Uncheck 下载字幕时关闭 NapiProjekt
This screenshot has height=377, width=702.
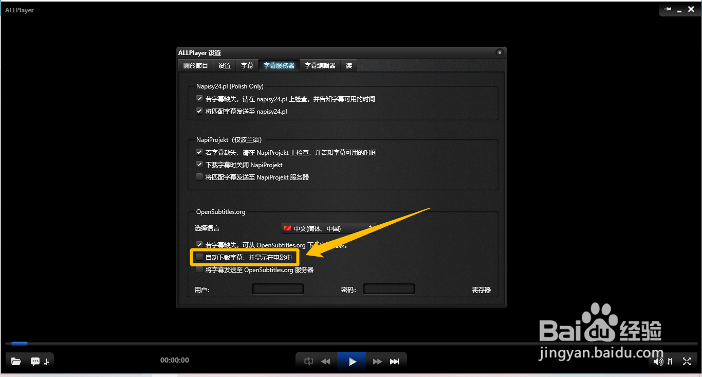click(x=199, y=165)
